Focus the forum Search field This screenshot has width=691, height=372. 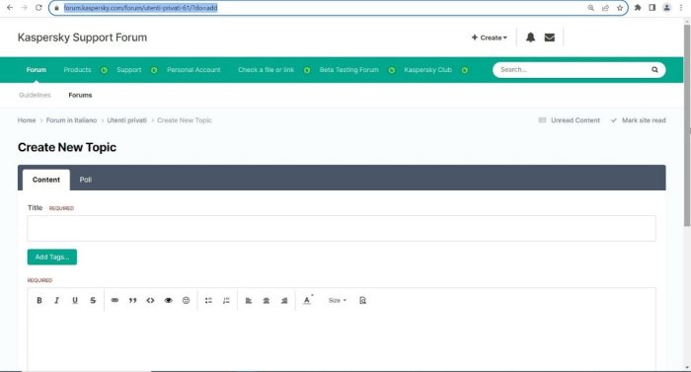click(x=573, y=70)
